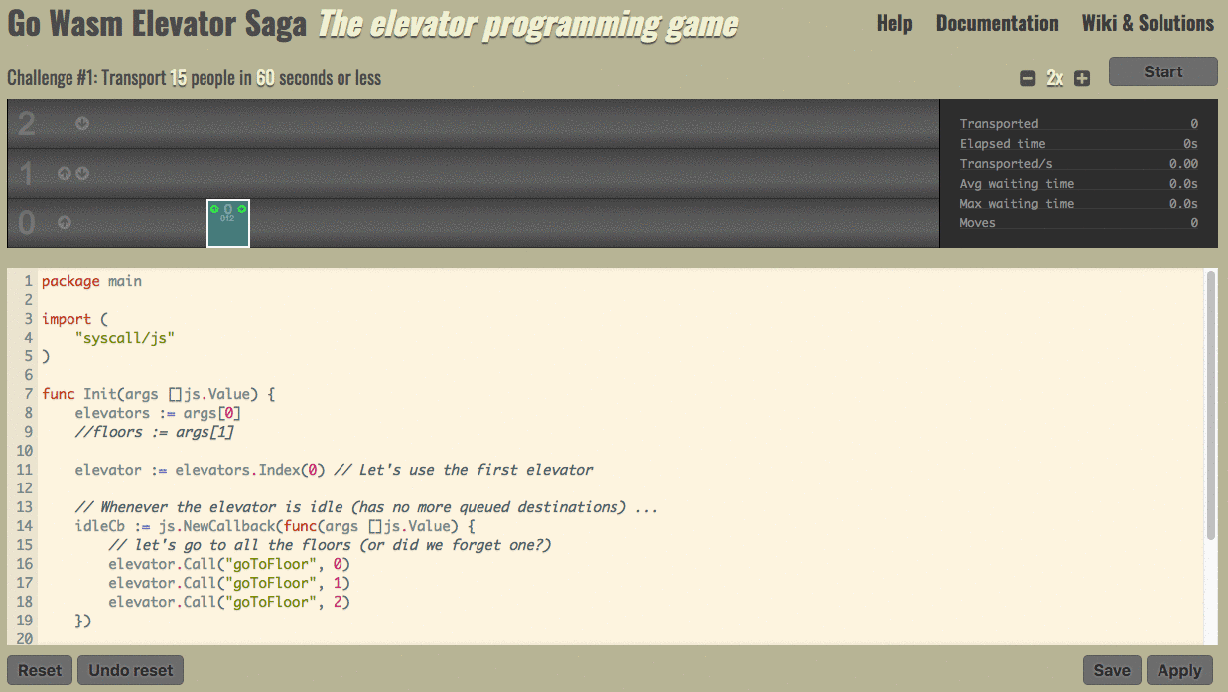Screen dimensions: 1228x692
Task: Click the '//floors := args[1]' comment line
Action: coord(154,432)
